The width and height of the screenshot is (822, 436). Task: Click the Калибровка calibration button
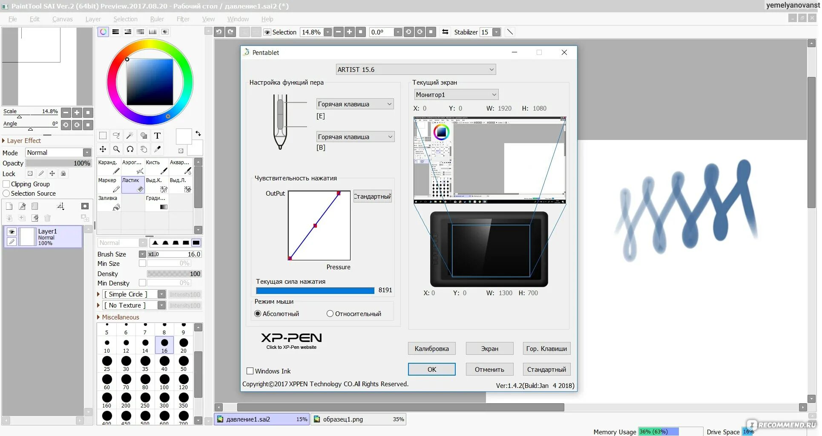[x=432, y=348]
